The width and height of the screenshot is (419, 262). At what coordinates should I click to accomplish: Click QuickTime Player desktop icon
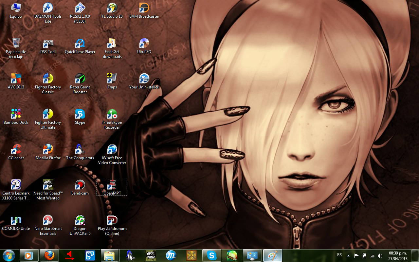pos(80,46)
